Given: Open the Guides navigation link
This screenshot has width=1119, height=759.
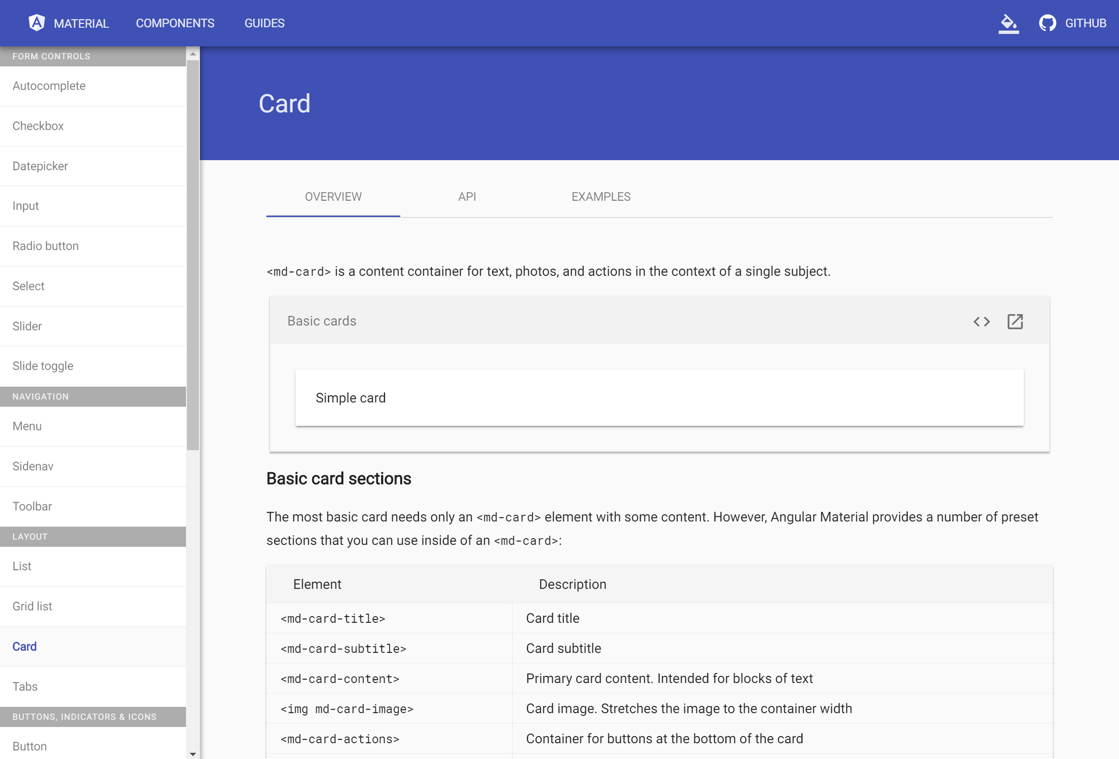Looking at the screenshot, I should pyautogui.click(x=264, y=23).
